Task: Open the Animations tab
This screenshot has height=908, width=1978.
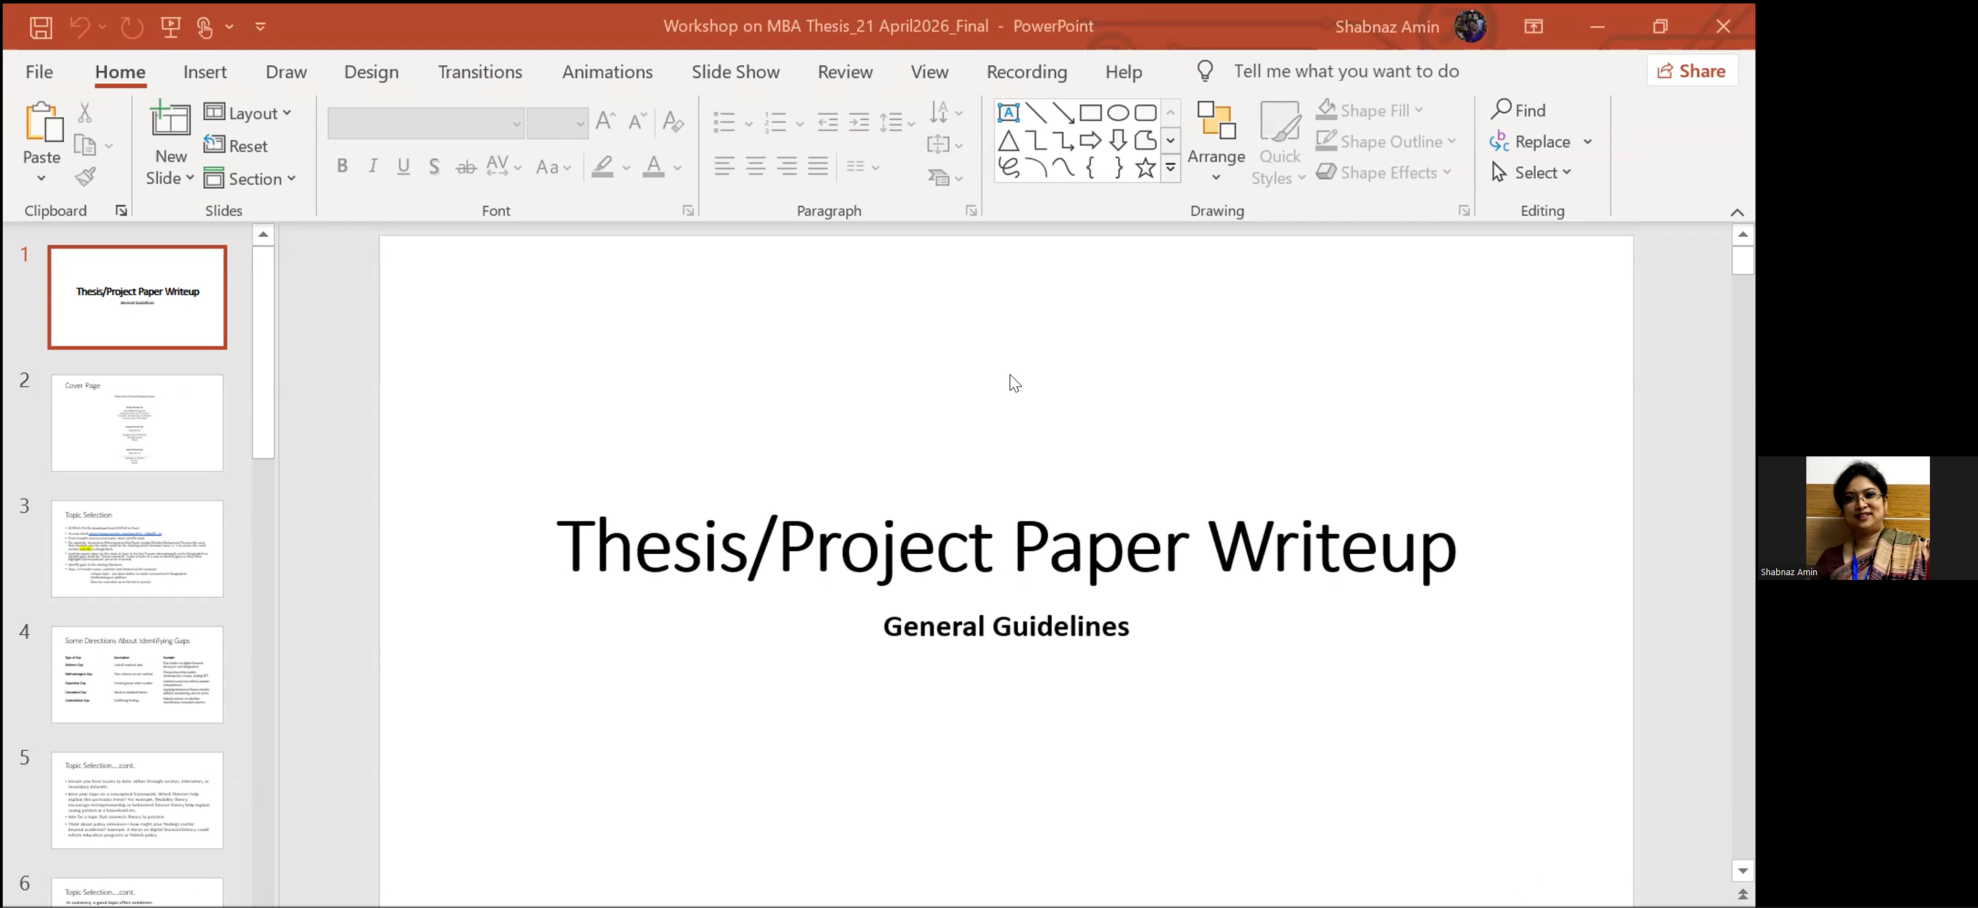Action: pos(607,71)
